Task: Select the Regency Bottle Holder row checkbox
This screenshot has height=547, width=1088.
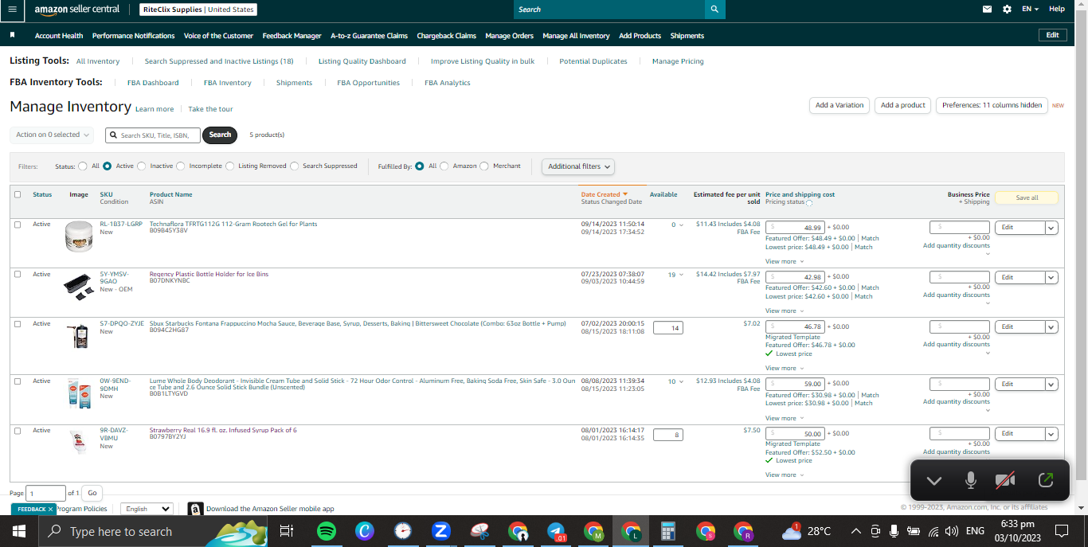Action: coord(18,274)
